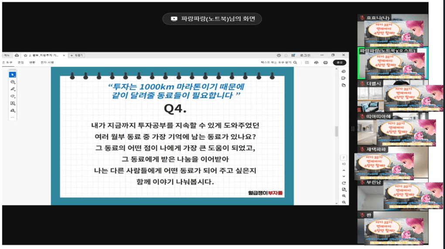Screen dimensions: 445x249
Task: Select the arrow selection tool in Acrobat sidebar
Action: pos(13,75)
